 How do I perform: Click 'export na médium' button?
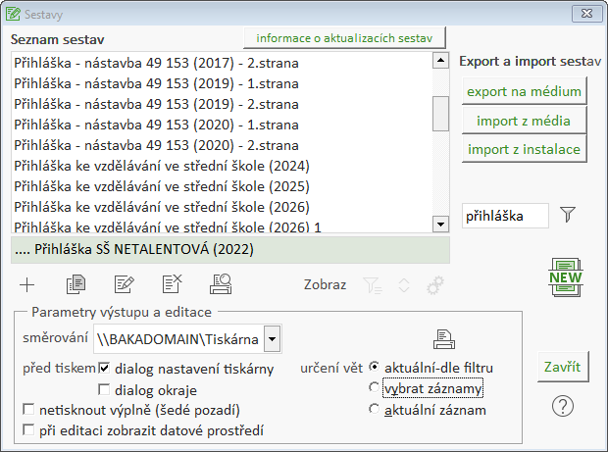point(524,92)
